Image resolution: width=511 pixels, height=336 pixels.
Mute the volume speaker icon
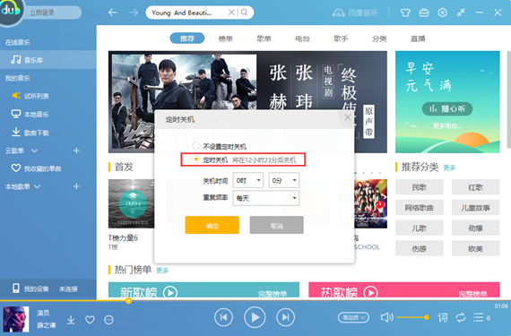pos(386,317)
